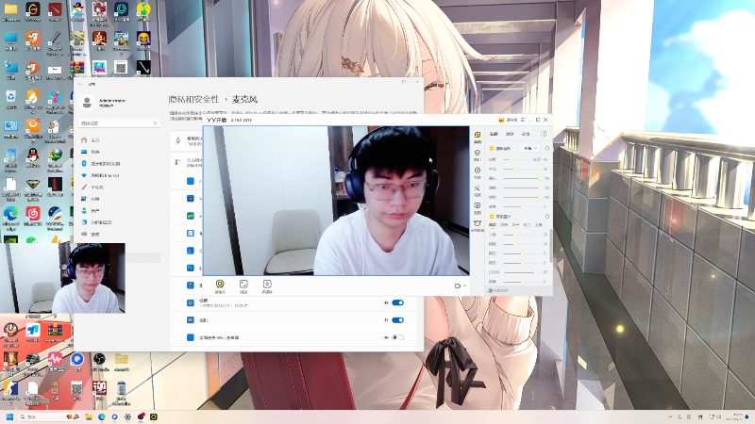This screenshot has height=424, width=755.
Task: Click the YY beauty panel vertical scrollbar
Action: [551, 245]
